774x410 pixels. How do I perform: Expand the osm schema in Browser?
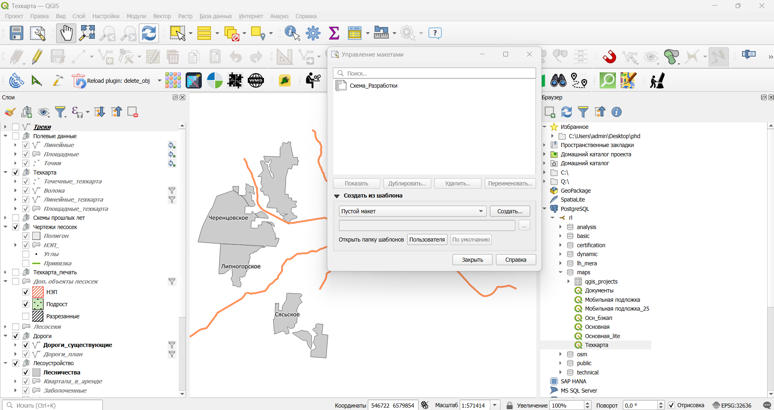pyautogui.click(x=561, y=354)
